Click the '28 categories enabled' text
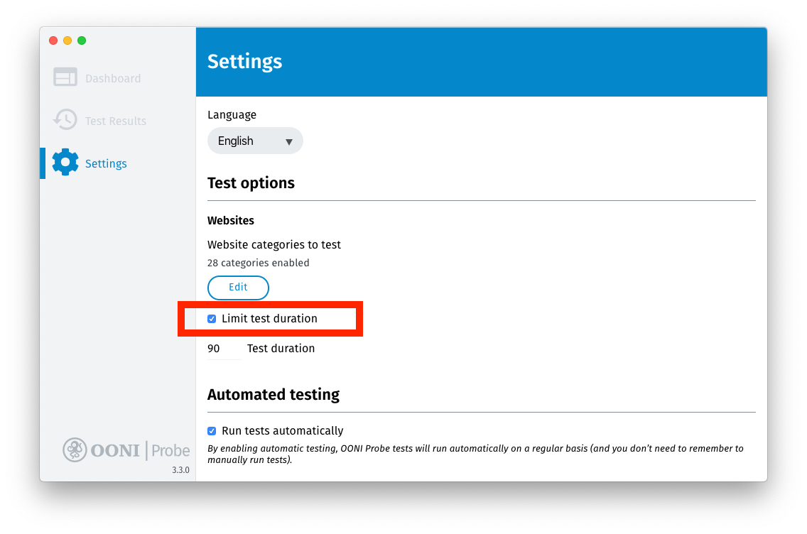The image size is (807, 534). click(258, 263)
